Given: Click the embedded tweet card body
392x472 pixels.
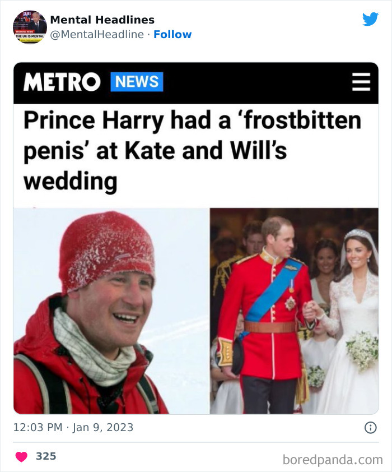Looking at the screenshot, I should point(196,235).
